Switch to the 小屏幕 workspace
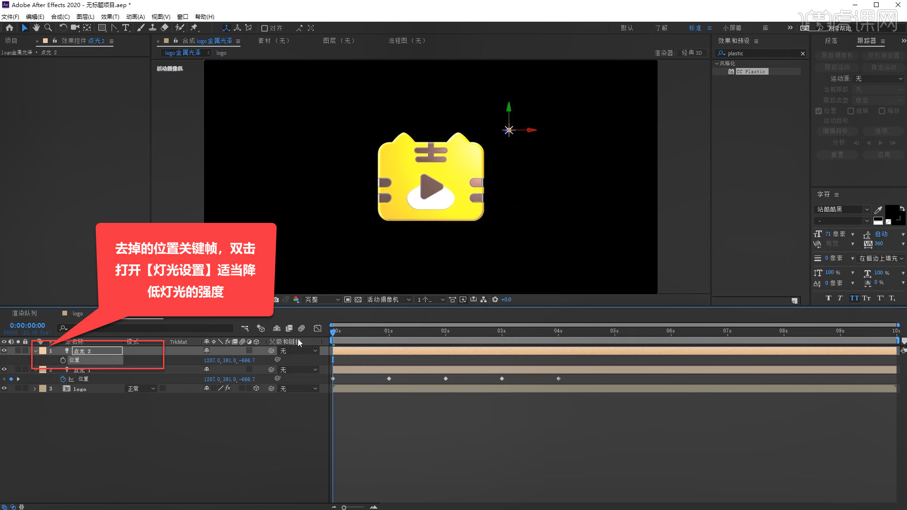Screen dimensions: 907x510 coord(732,28)
